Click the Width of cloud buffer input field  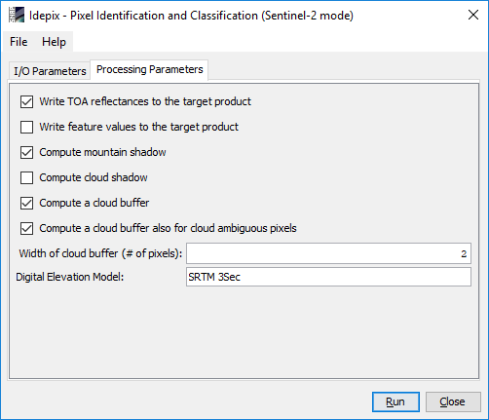click(x=328, y=253)
